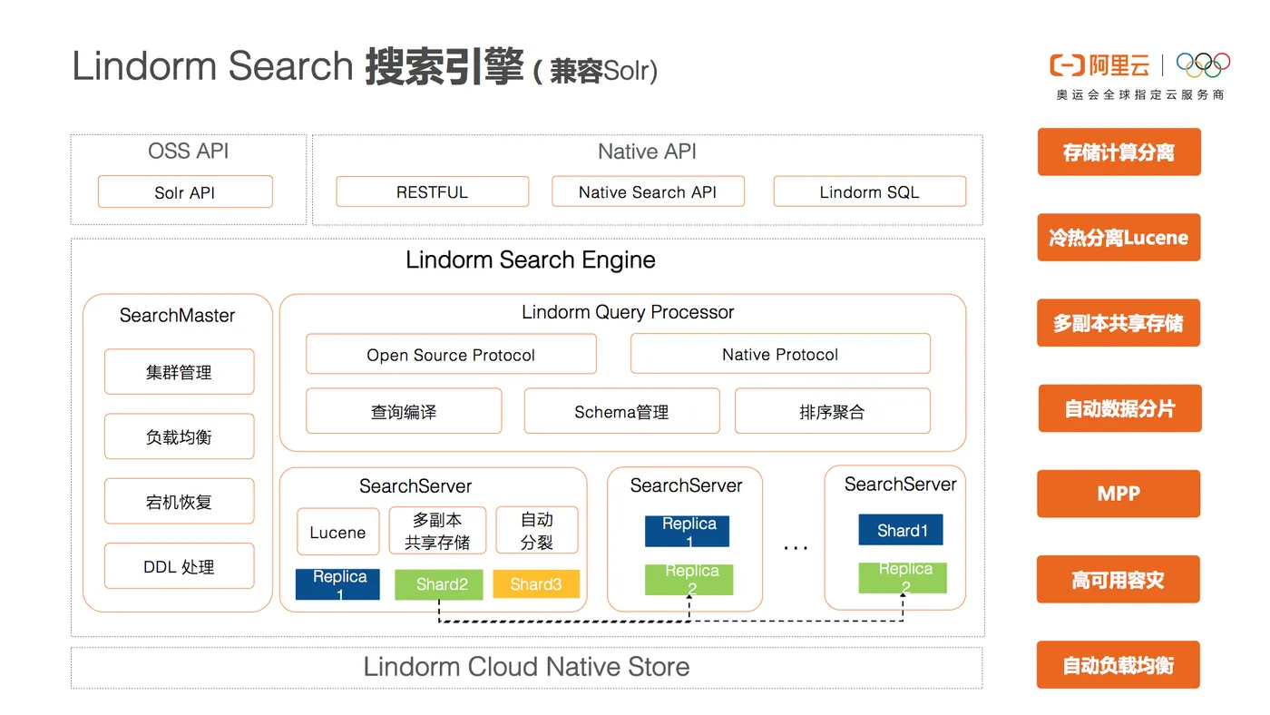The height and width of the screenshot is (715, 1270).
Task: Select the 奥运会全球指定云服务商 caption
Action: (x=1140, y=94)
